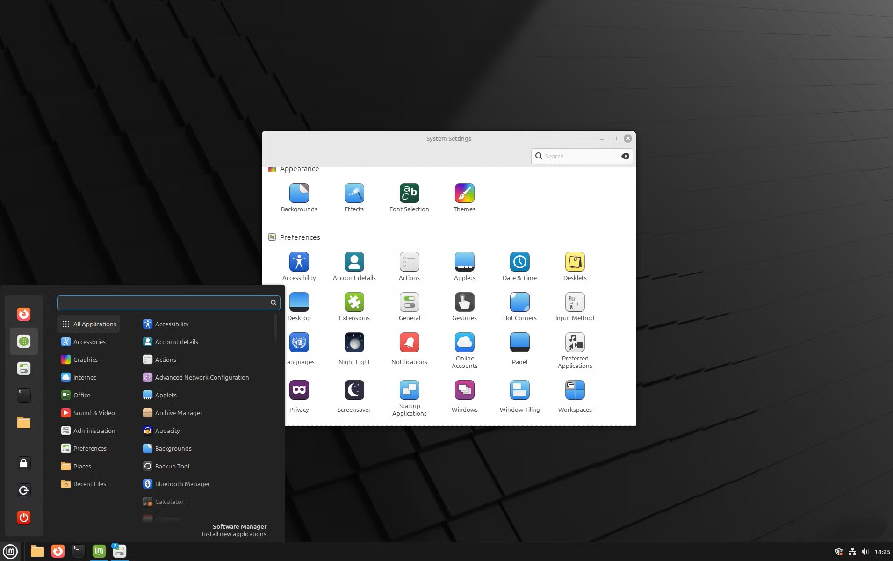The height and width of the screenshot is (561, 893).
Task: Clear the System Settings search box
Action: (x=625, y=156)
